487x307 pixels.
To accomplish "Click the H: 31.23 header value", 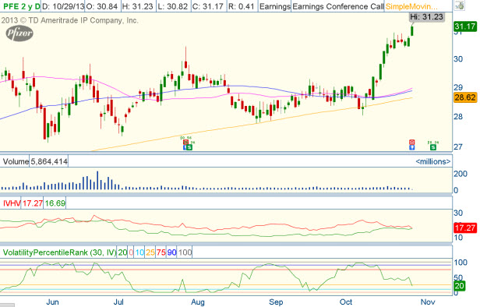I will 138,6.
